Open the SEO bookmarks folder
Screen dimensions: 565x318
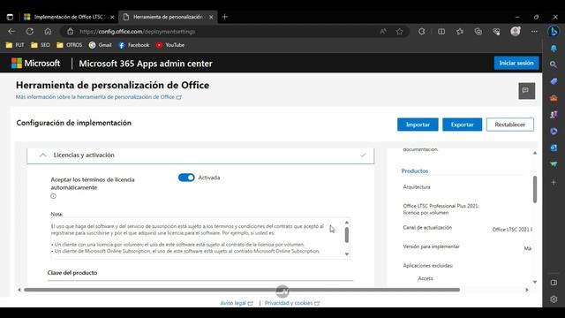(x=41, y=45)
